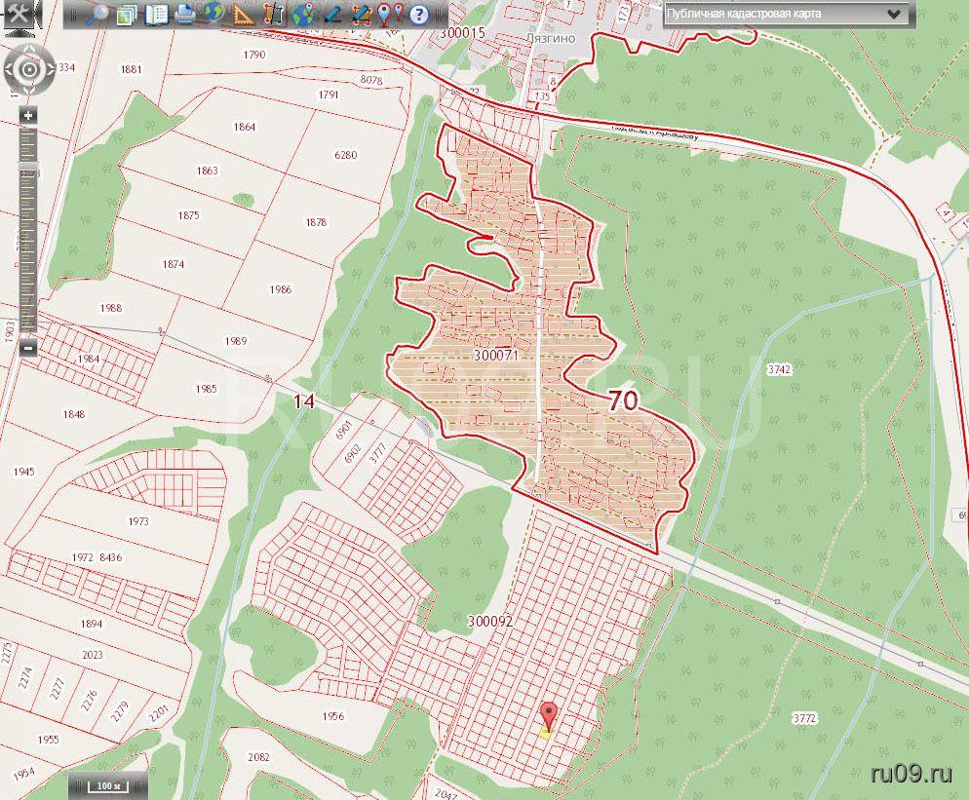This screenshot has height=800, width=969.
Task: Select the triangle ruler measure tool
Action: pos(245,14)
